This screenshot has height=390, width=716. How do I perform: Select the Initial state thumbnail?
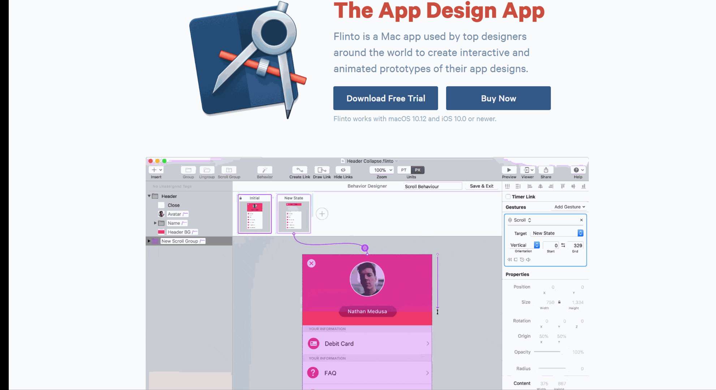click(255, 214)
